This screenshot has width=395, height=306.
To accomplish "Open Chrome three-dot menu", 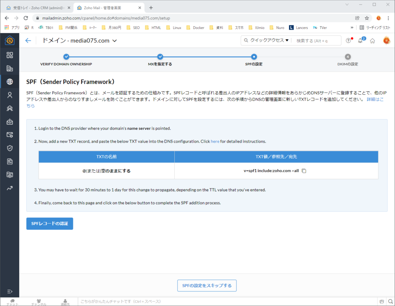I will coord(388,18).
